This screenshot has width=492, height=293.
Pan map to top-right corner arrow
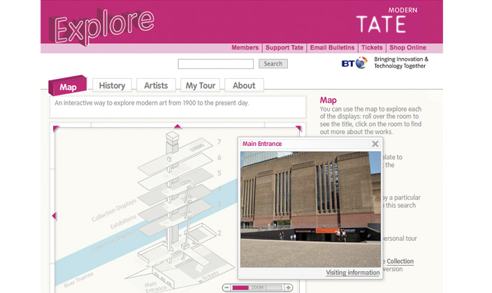pyautogui.click(x=298, y=128)
